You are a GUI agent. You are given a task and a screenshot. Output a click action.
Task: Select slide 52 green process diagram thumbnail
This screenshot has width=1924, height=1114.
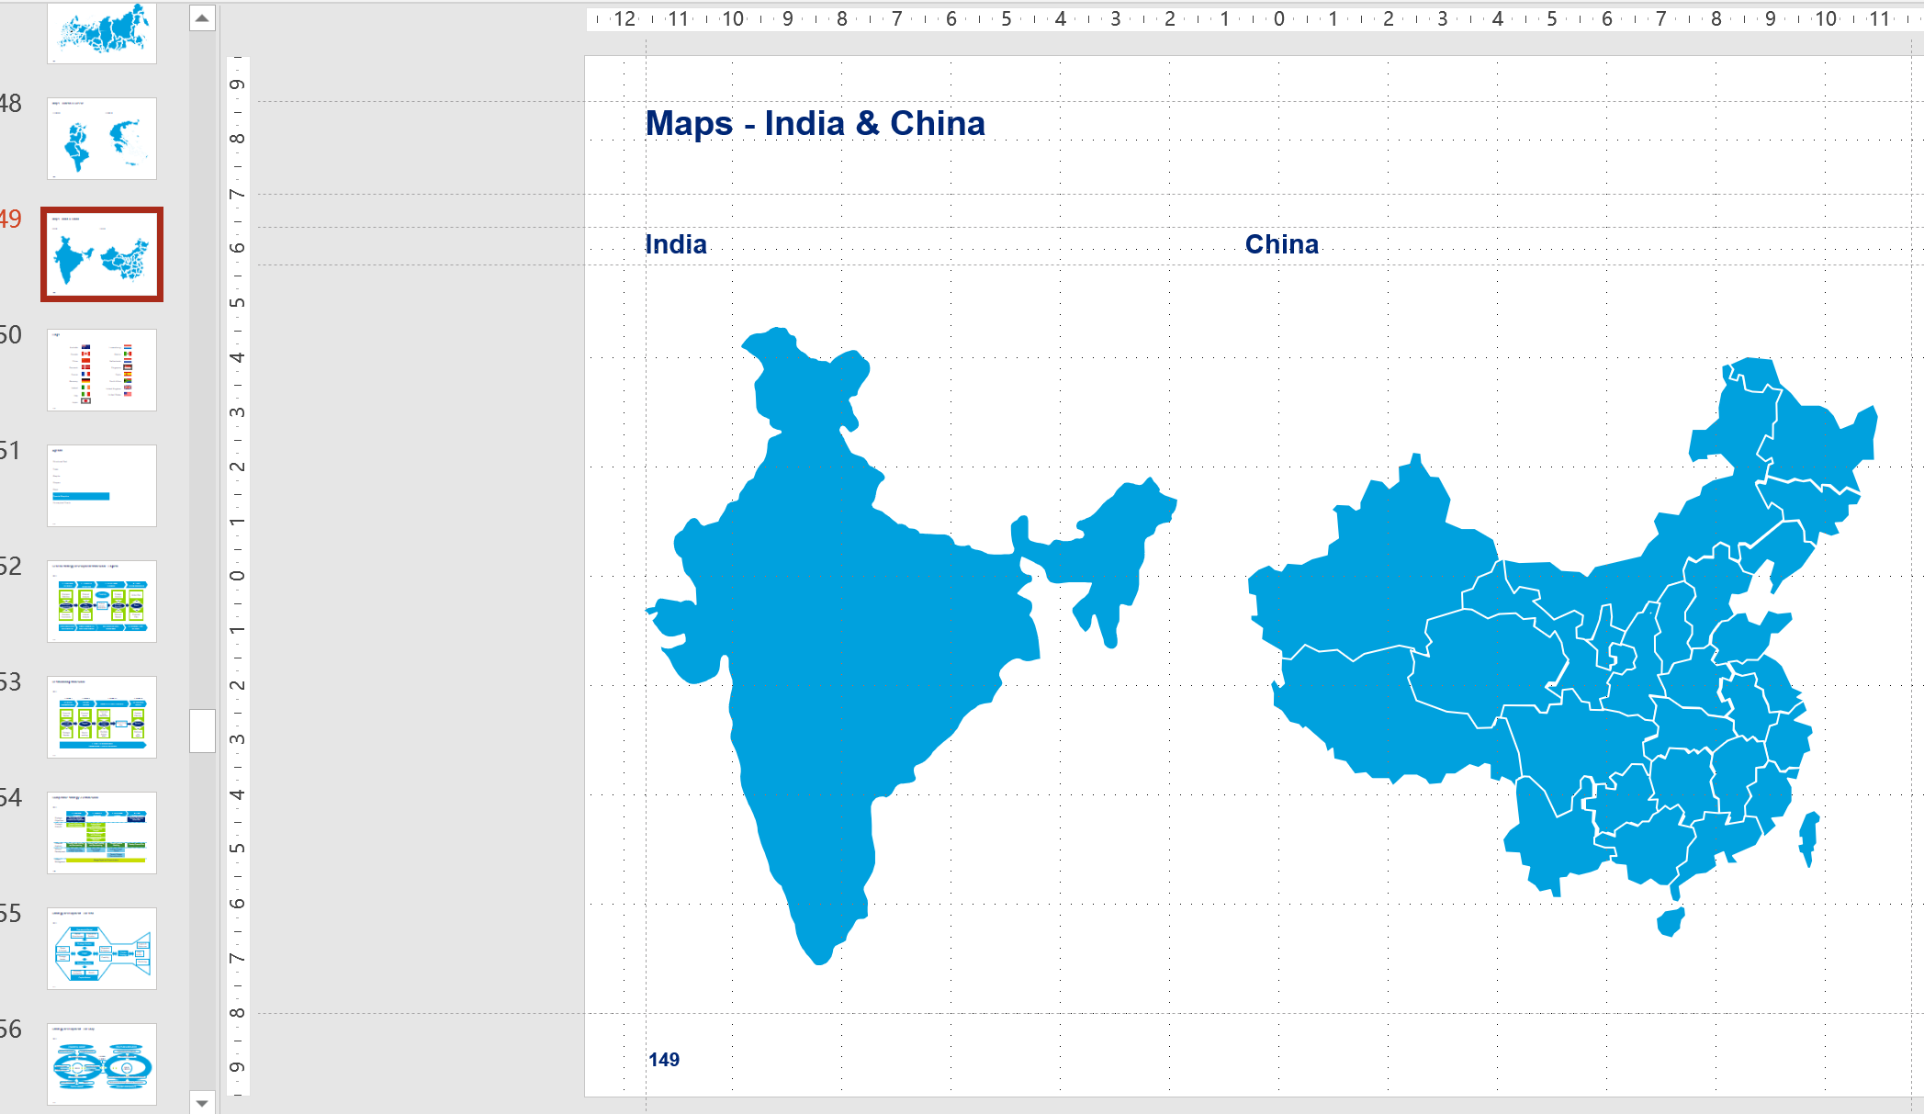click(102, 602)
